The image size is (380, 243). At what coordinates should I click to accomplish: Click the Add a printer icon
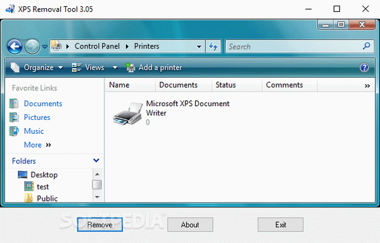[130, 68]
